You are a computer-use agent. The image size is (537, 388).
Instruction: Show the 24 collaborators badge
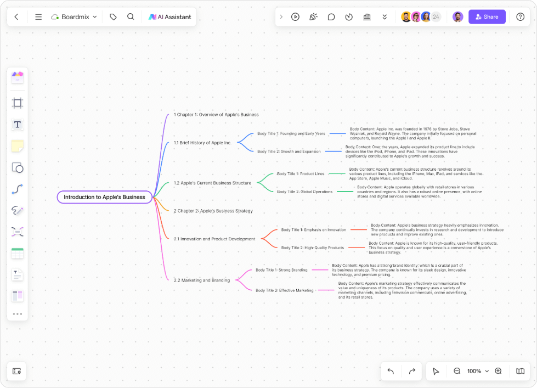[x=436, y=17]
